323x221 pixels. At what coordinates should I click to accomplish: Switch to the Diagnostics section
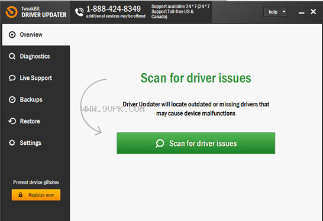tap(36, 56)
